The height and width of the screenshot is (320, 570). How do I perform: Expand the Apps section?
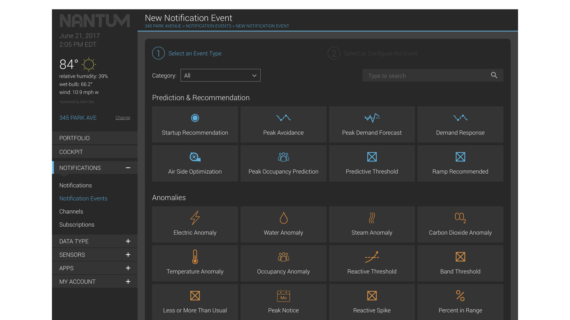[128, 268]
